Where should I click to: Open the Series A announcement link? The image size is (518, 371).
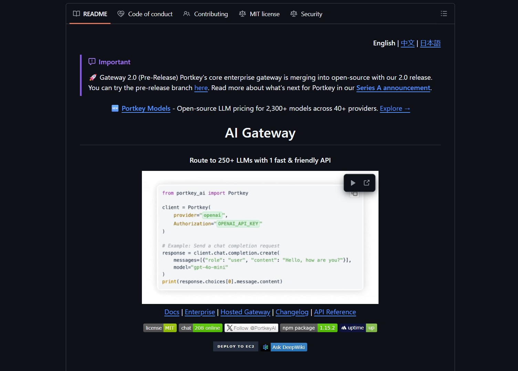click(393, 88)
